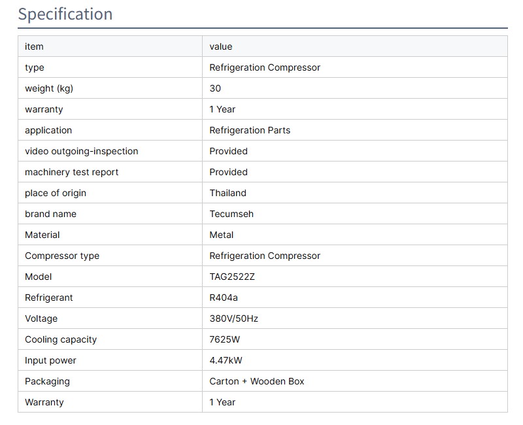Select the model number TAG2522Z
The image size is (523, 425).
pyautogui.click(x=232, y=277)
